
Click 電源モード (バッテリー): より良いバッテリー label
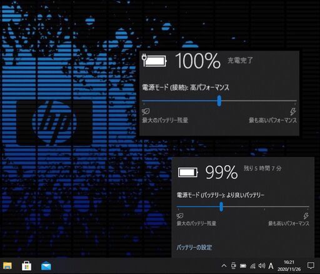point(221,195)
